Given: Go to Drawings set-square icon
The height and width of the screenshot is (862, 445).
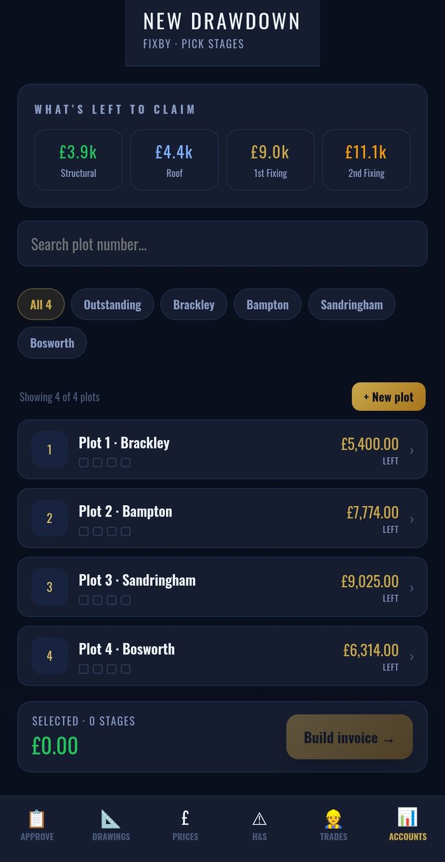Looking at the screenshot, I should tap(111, 818).
